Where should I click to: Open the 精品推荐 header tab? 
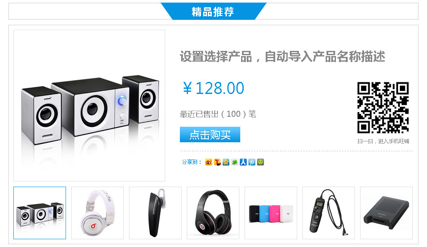coord(213,12)
